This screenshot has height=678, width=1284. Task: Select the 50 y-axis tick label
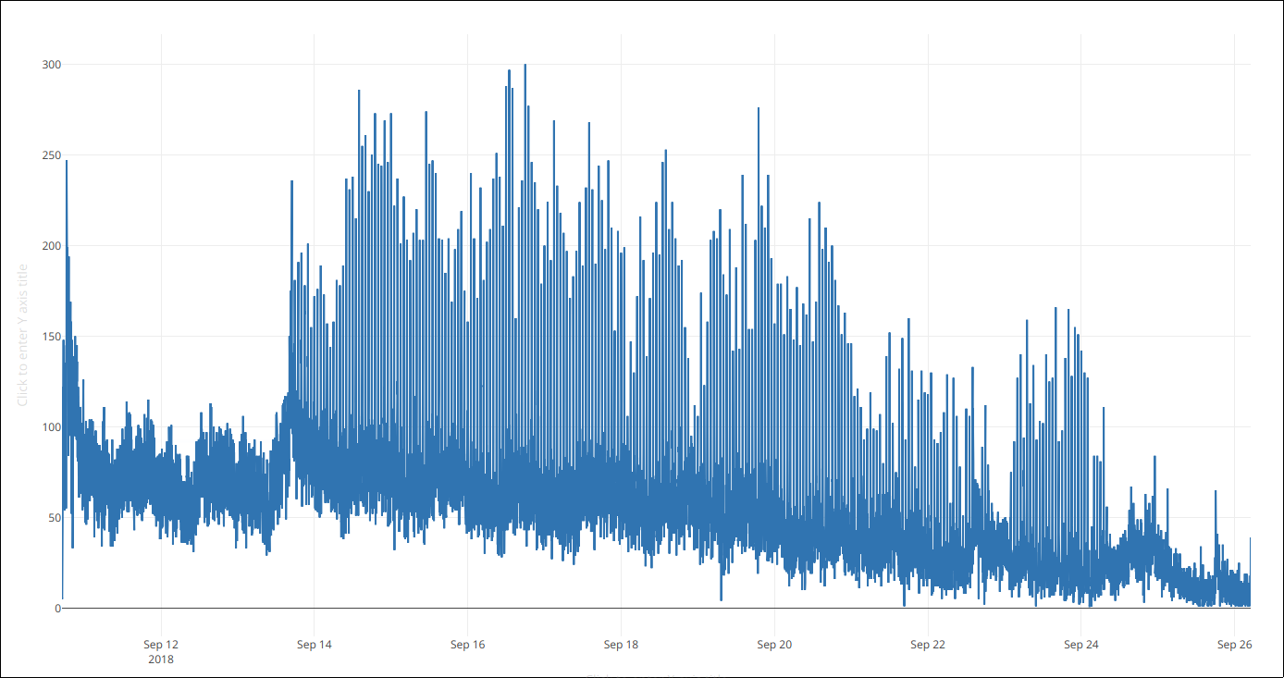(54, 518)
